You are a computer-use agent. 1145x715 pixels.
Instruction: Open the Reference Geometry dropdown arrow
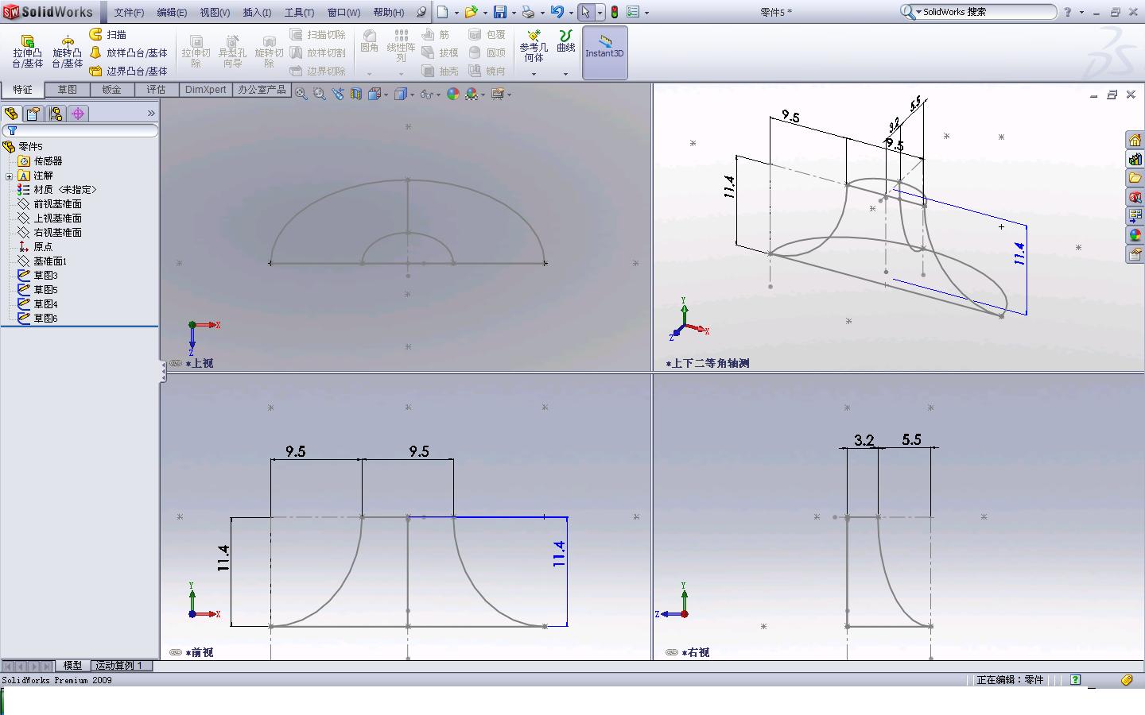point(534,74)
